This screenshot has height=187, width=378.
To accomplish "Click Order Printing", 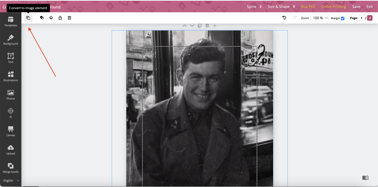I will pos(334,7).
